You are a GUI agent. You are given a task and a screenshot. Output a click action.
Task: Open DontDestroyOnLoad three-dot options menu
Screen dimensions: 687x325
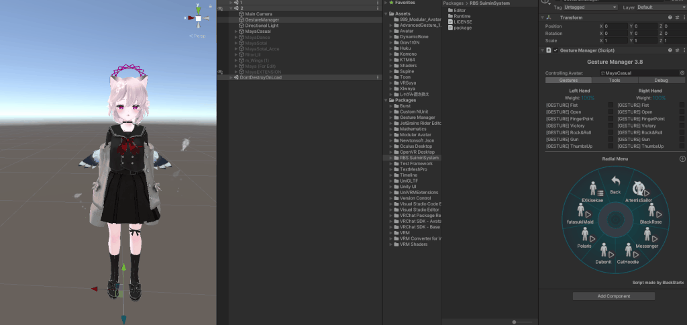378,78
